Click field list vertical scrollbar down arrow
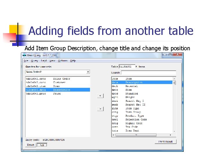The image size is (209, 157). point(174,131)
